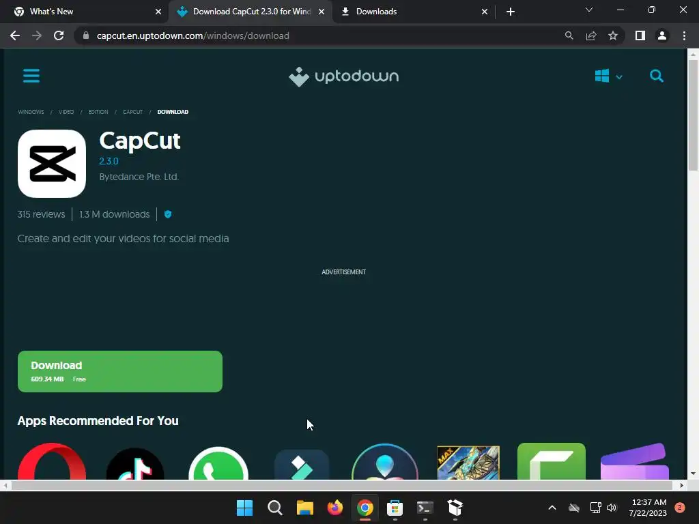
Task: Click the vertical page scrollbar thumb
Action: [692, 115]
